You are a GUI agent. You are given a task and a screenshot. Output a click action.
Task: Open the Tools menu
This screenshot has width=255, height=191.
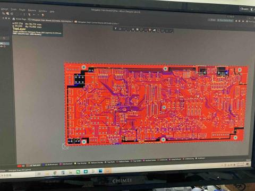[x=14, y=10]
